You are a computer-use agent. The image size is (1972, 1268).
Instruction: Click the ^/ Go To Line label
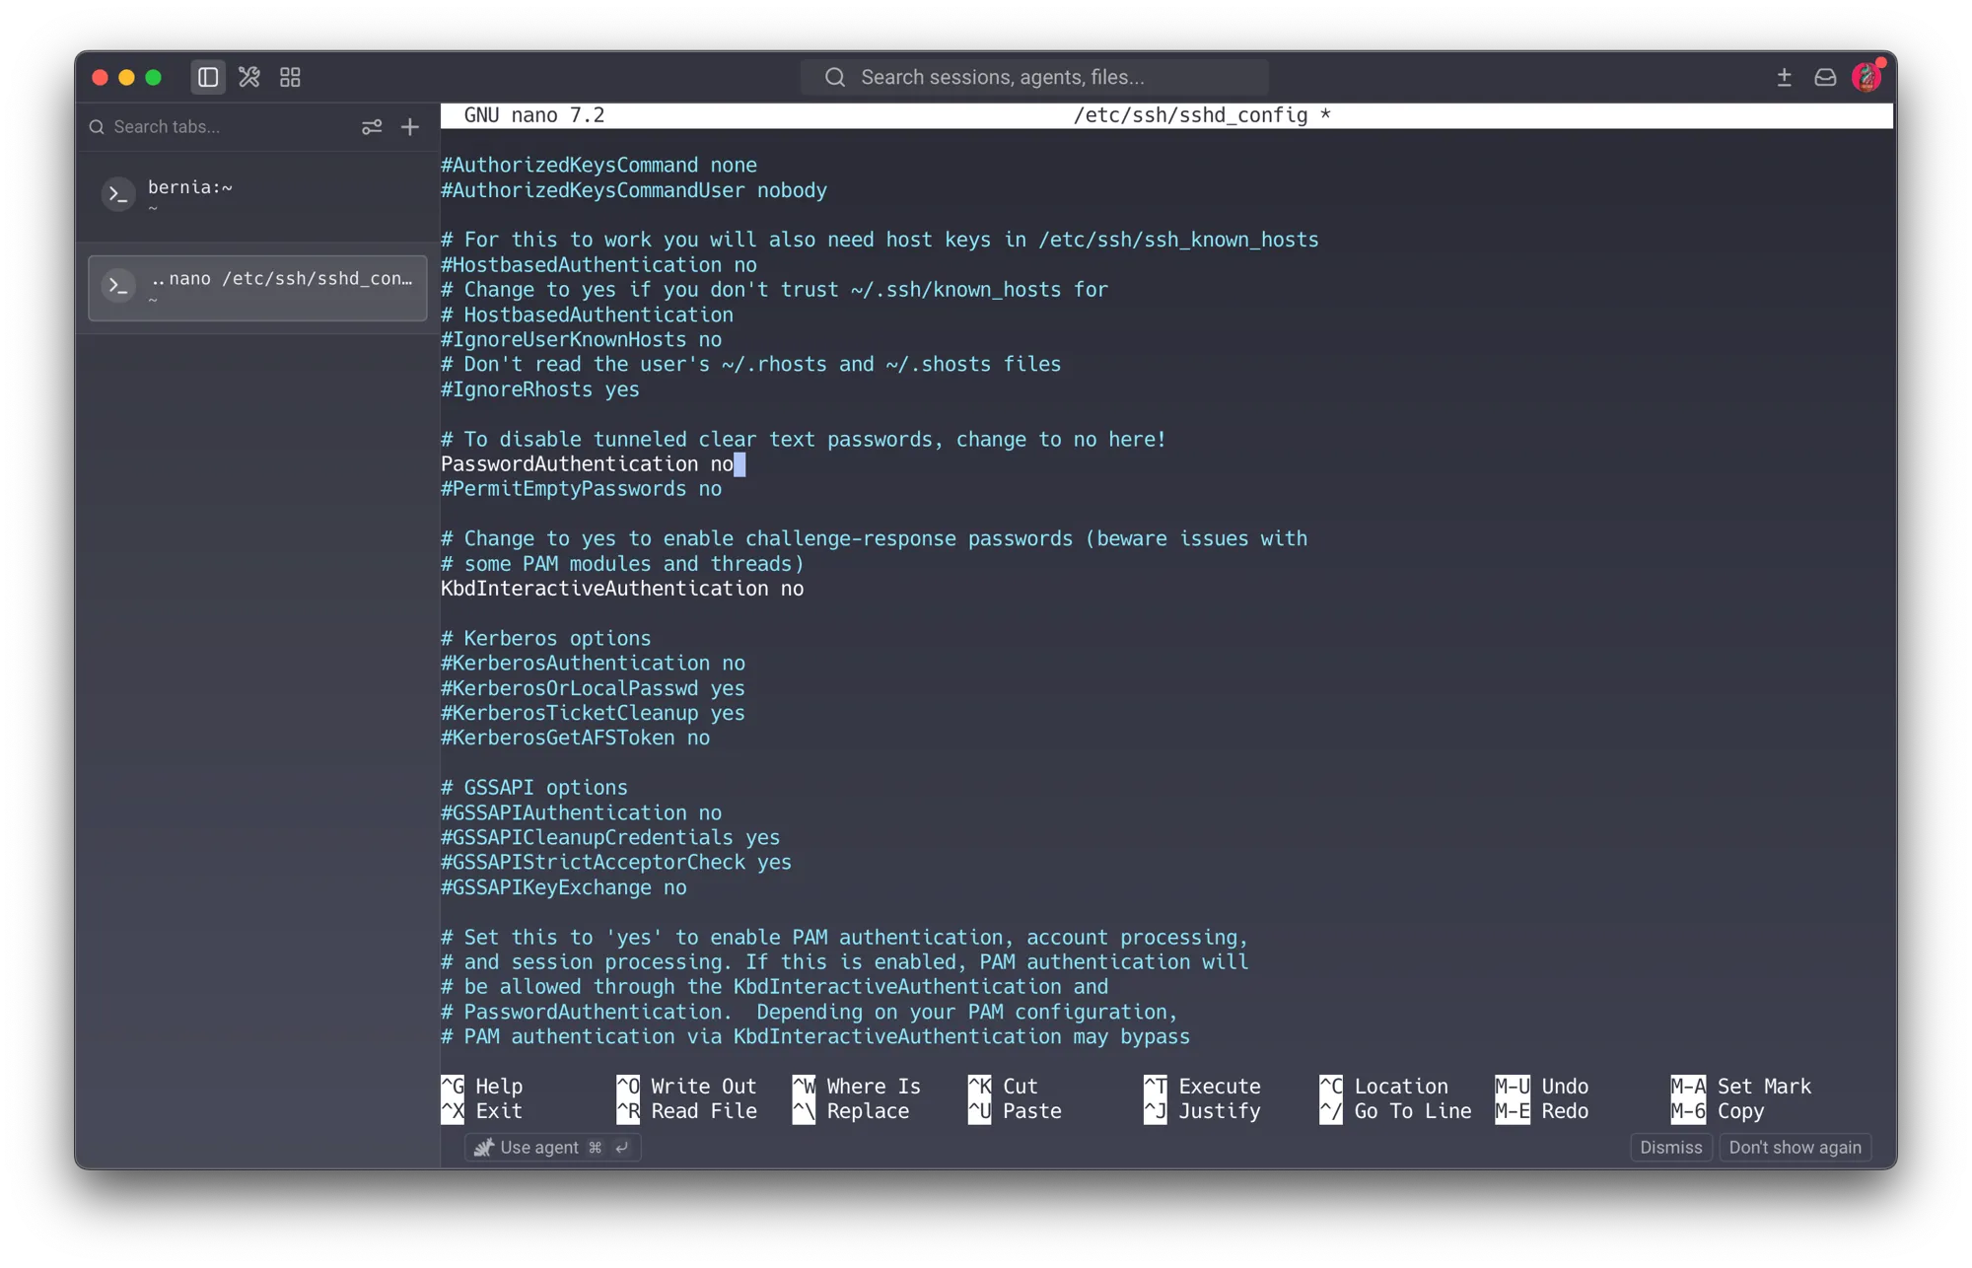1395,1111
